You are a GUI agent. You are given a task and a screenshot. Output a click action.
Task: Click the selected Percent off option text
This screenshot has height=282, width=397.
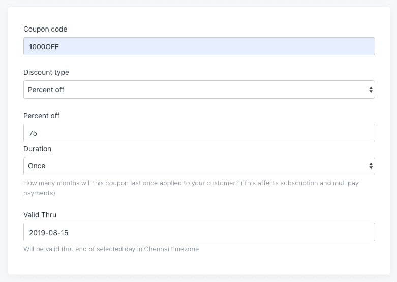46,90
